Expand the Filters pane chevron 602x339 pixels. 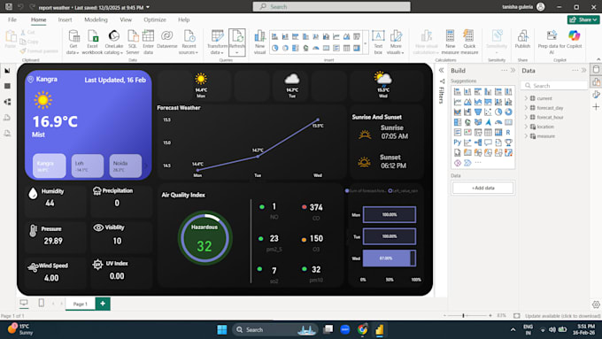click(x=441, y=70)
